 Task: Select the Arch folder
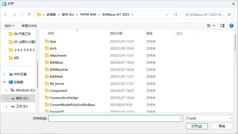coord(53,49)
